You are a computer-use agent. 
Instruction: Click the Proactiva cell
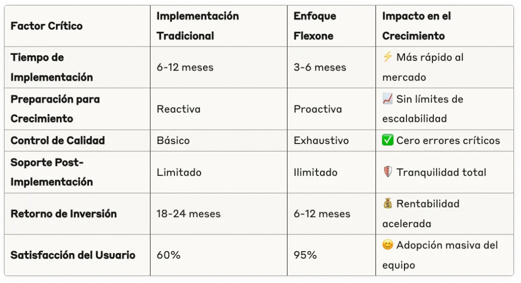pyautogui.click(x=317, y=109)
